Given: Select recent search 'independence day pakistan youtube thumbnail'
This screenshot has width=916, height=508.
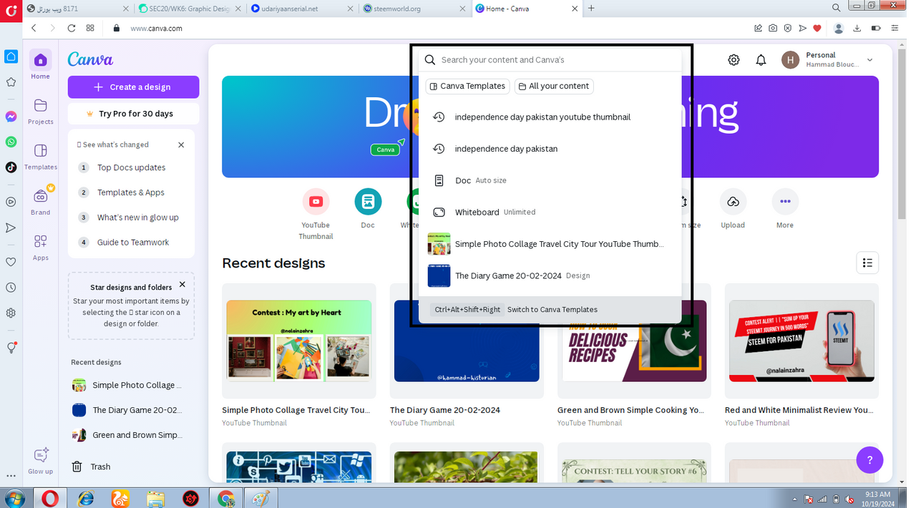Looking at the screenshot, I should 550,117.
